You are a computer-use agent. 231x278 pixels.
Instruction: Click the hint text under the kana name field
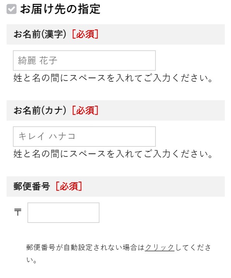pyautogui.click(x=113, y=154)
